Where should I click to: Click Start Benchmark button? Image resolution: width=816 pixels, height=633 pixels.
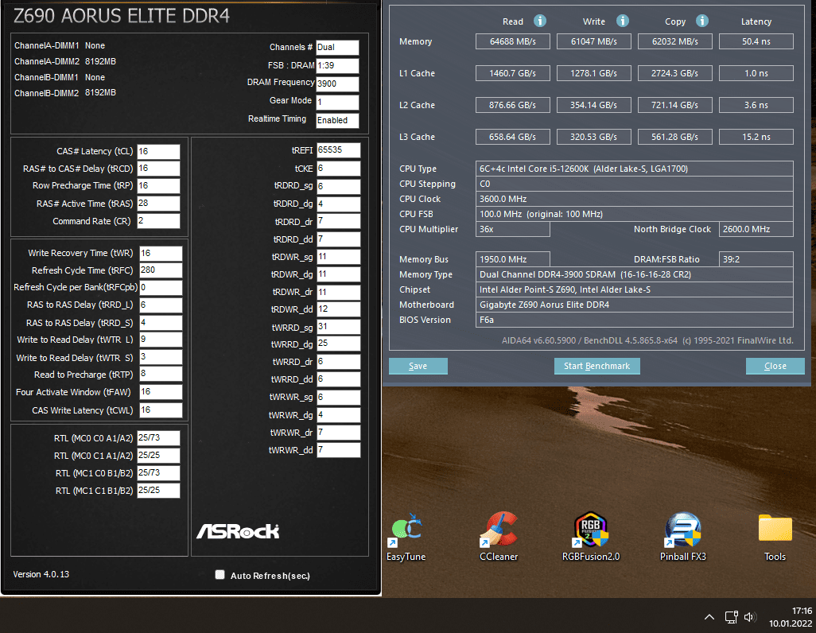coord(597,366)
